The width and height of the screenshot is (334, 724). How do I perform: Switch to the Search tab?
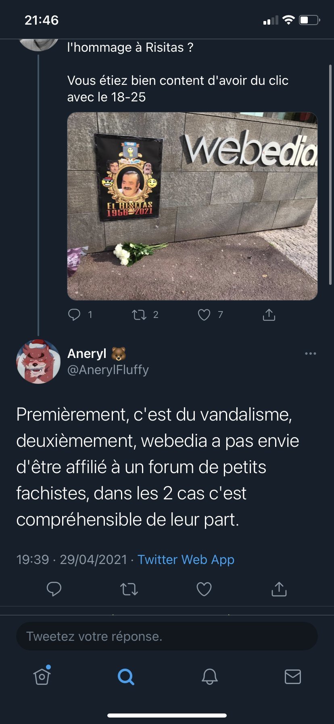(126, 676)
